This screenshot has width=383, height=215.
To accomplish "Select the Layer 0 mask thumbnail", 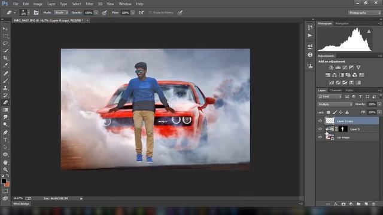I will (343, 129).
